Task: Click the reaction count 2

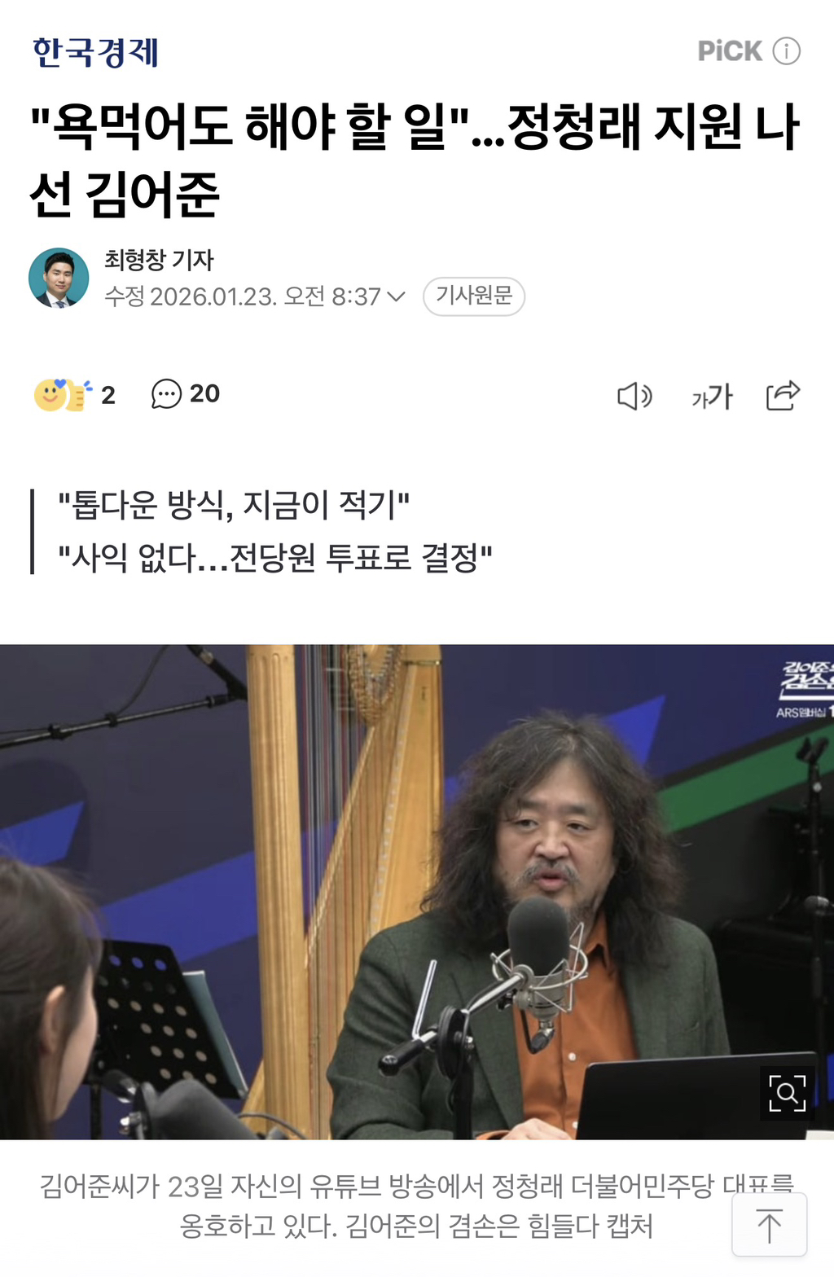Action: pyautogui.click(x=108, y=395)
